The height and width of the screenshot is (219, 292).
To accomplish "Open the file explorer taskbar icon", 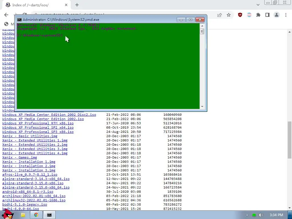I will click(x=23, y=215).
